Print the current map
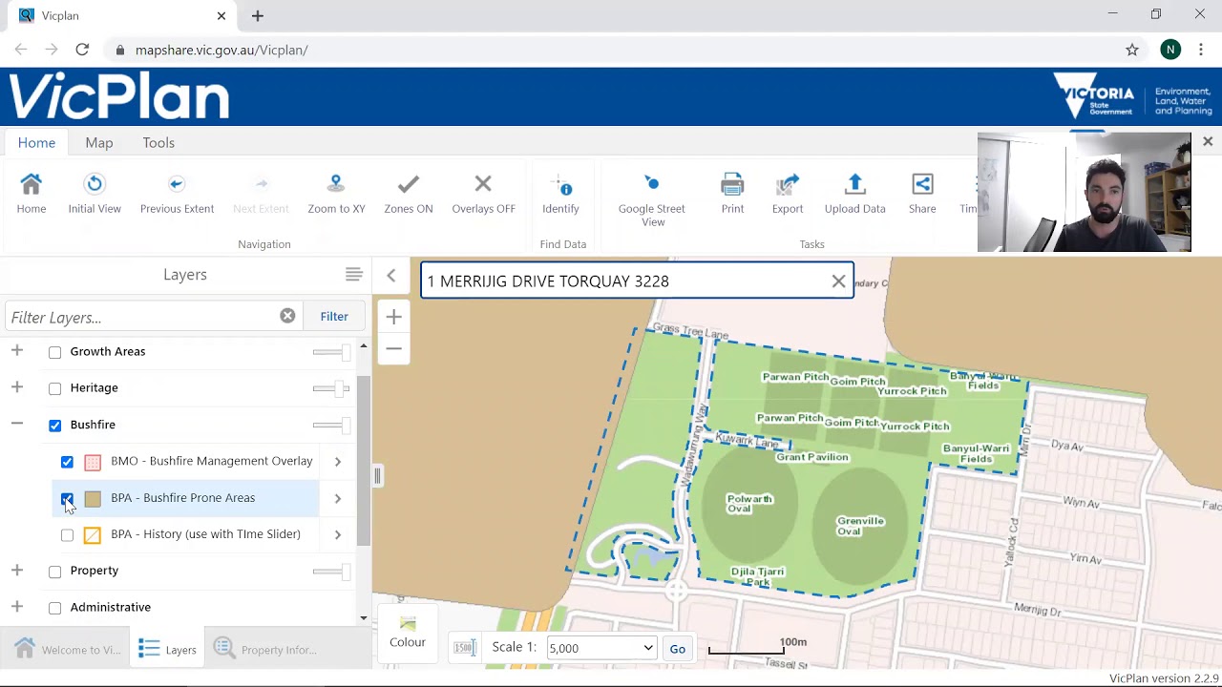1222x687 pixels. pyautogui.click(x=732, y=192)
